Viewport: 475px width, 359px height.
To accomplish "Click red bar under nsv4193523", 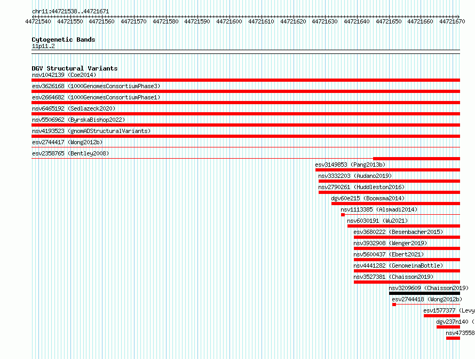I will tap(246, 136).
